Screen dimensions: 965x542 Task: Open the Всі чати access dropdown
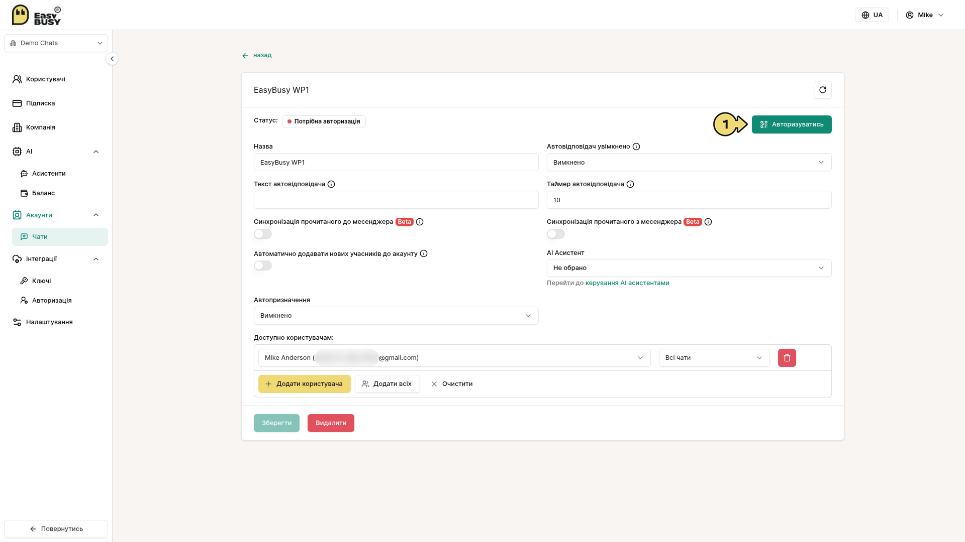714,358
